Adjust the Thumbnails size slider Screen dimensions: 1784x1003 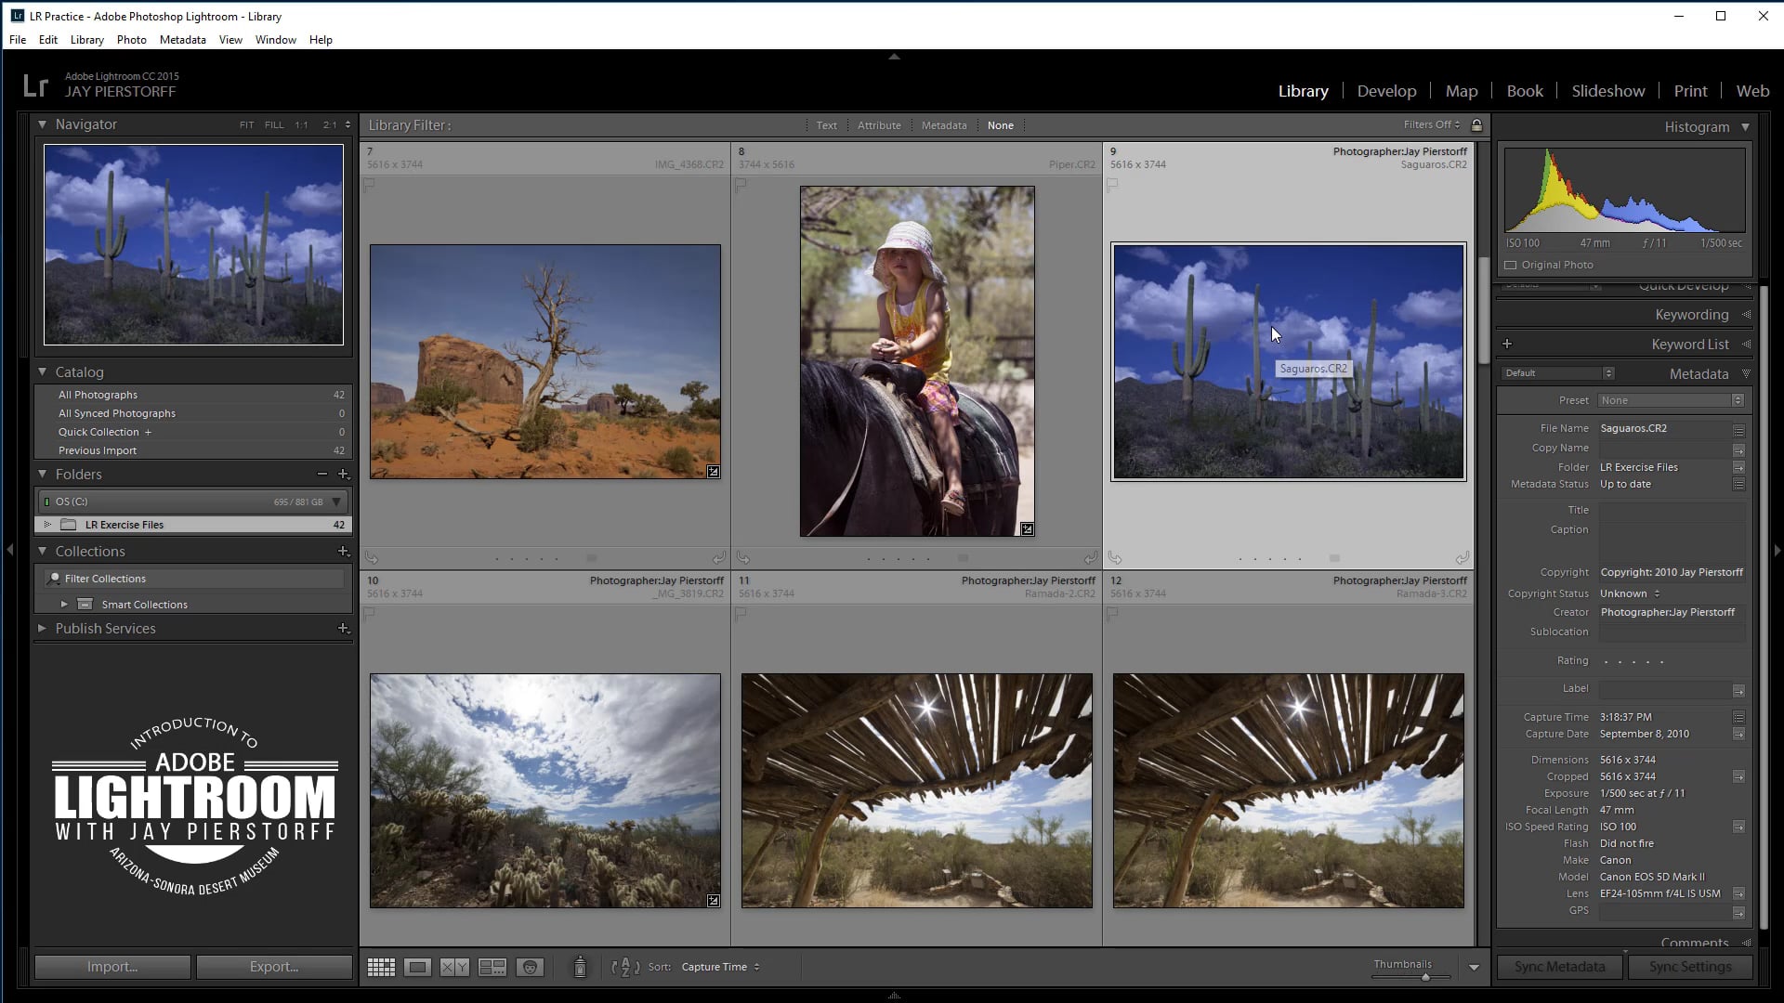click(x=1424, y=977)
